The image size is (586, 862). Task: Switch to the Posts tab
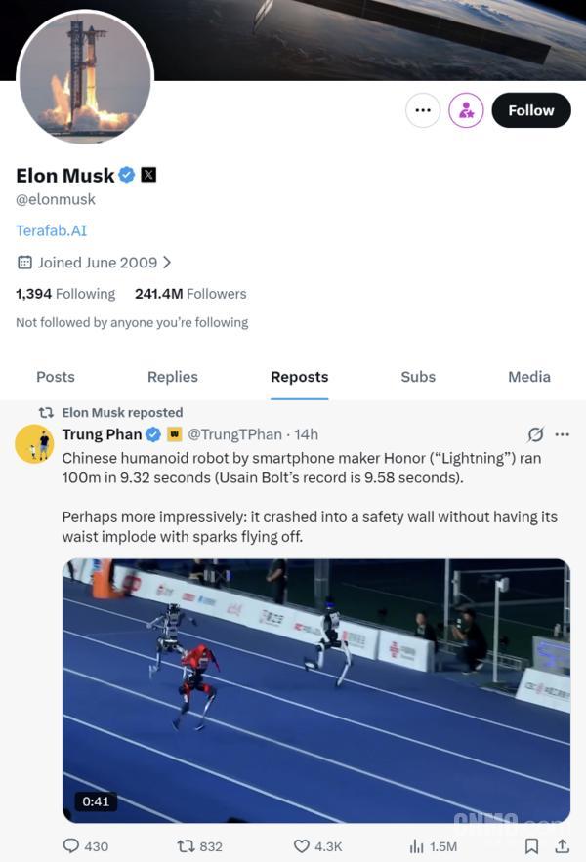[56, 377]
